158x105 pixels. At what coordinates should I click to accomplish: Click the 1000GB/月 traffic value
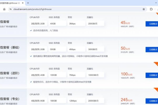coord(95,75)
